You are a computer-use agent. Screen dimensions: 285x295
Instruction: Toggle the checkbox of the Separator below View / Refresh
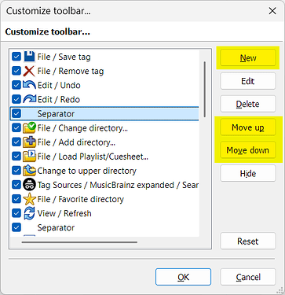pos(16,227)
